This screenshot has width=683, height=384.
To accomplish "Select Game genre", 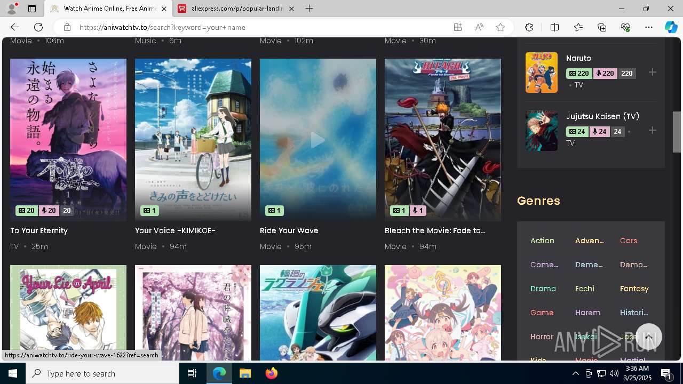I will (542, 313).
